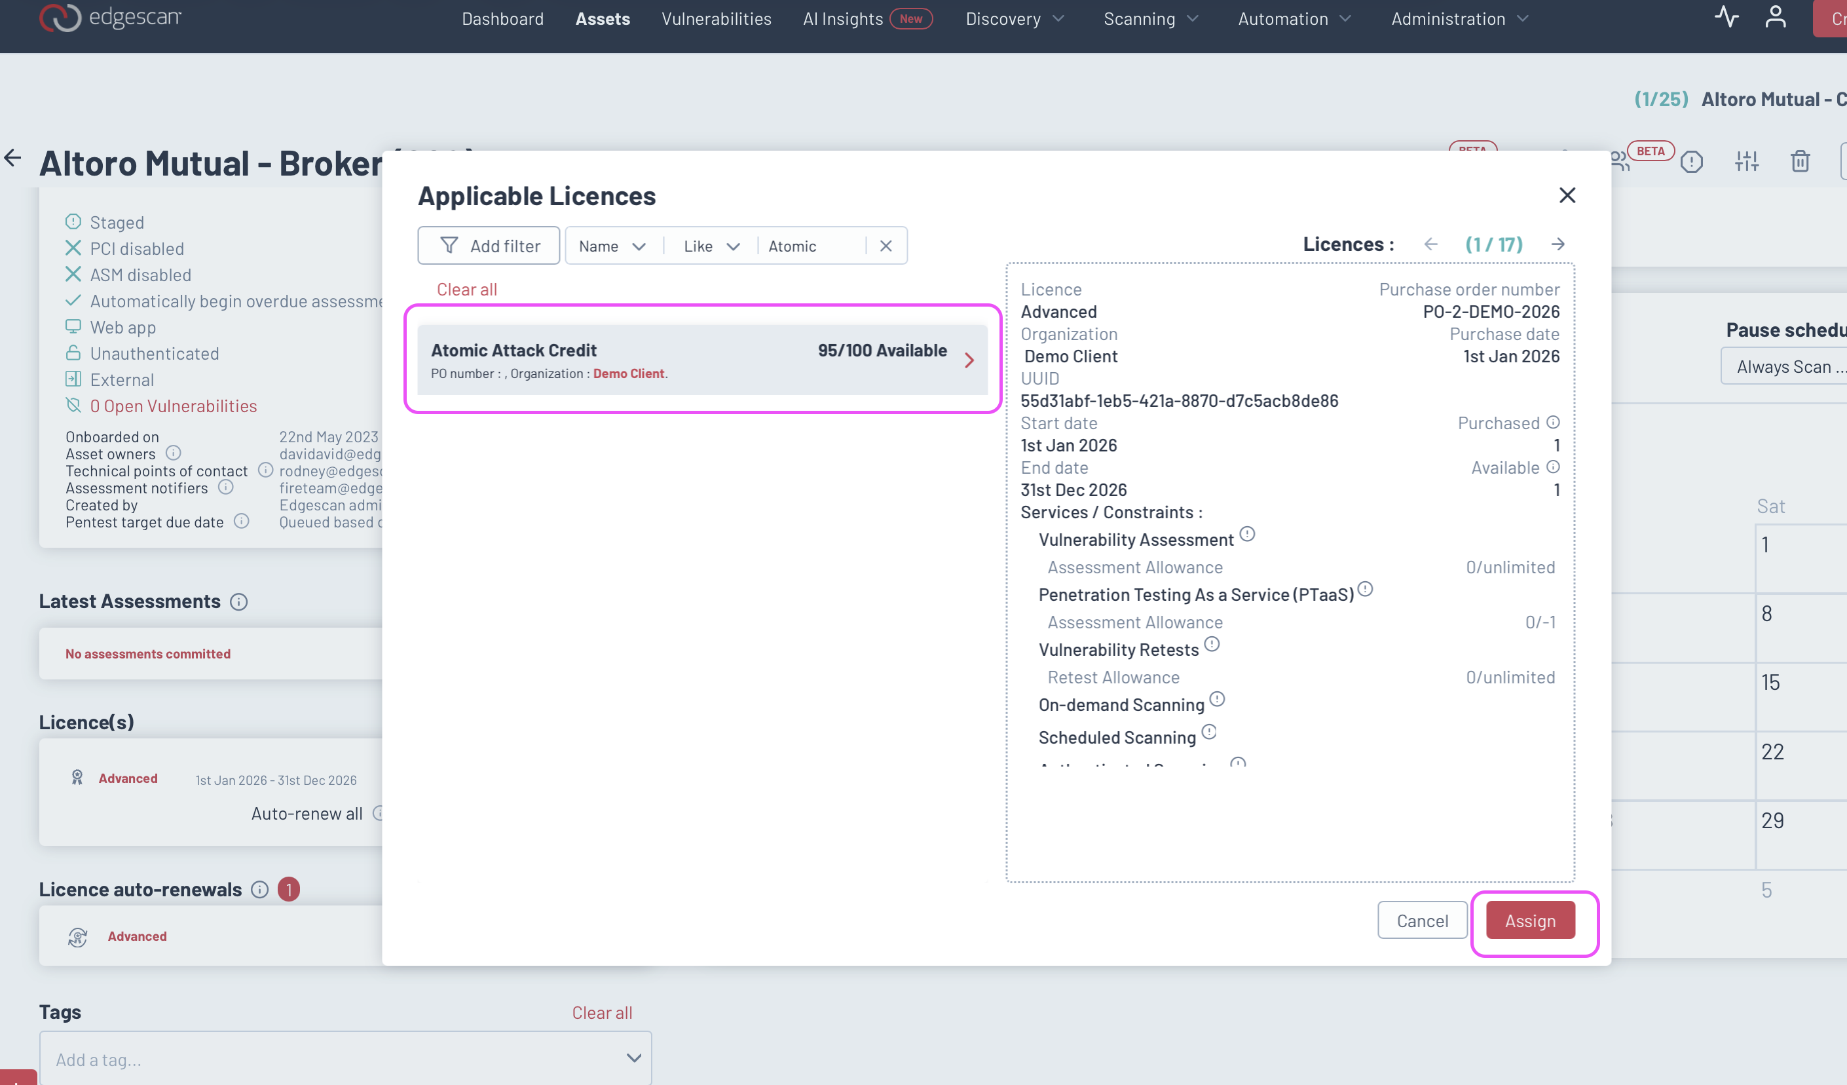Click the alert circle icon in asset toolbar
The image size is (1847, 1085).
tap(1692, 161)
